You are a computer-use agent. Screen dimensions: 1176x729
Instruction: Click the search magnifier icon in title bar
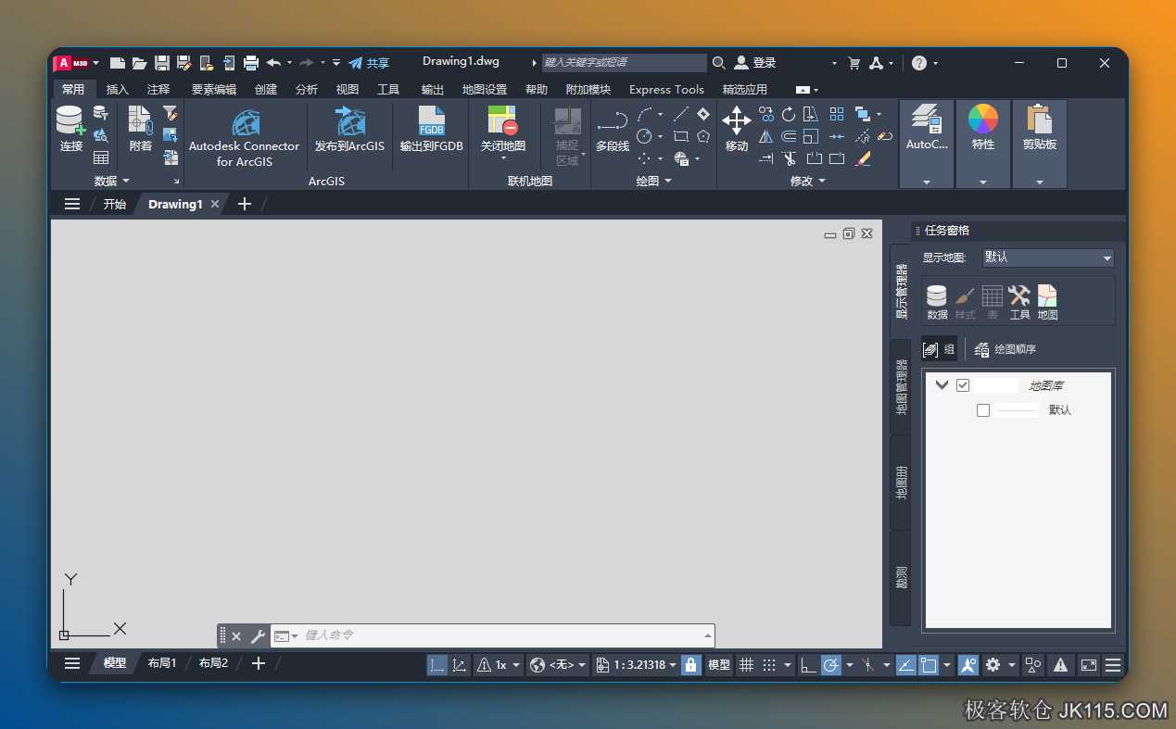tap(719, 63)
